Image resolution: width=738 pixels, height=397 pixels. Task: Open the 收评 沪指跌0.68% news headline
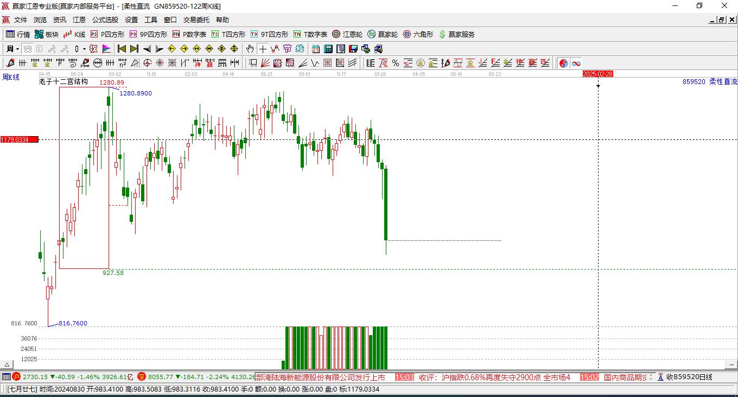pos(494,377)
